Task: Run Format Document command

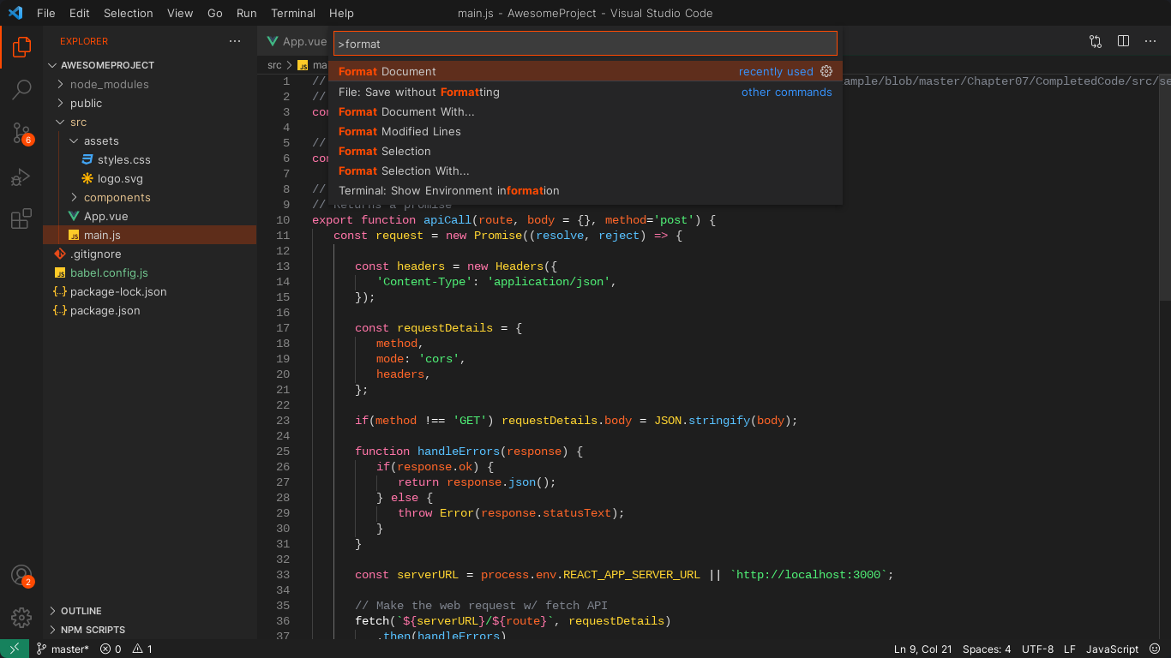Action: (585, 71)
